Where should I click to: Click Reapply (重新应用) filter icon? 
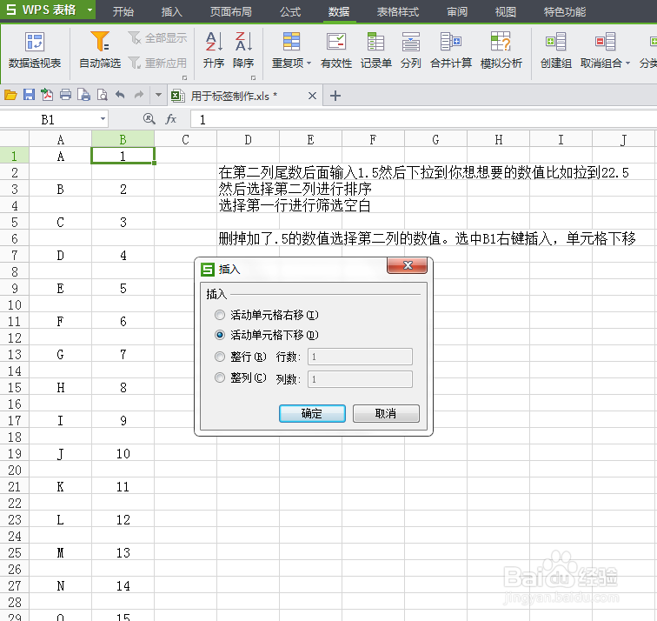[x=134, y=63]
